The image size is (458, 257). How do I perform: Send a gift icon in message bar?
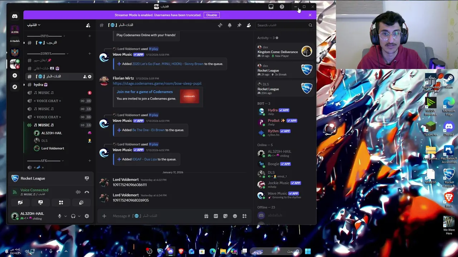click(206, 216)
